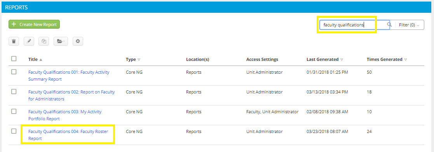Click the Location(s) column header
Image resolution: width=434 pixels, height=152 pixels.
click(197, 59)
